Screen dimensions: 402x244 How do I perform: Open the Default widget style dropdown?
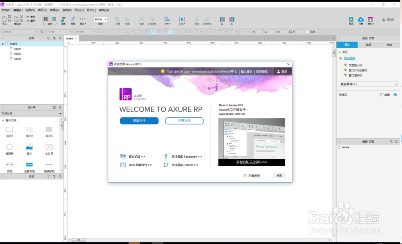coord(19,32)
